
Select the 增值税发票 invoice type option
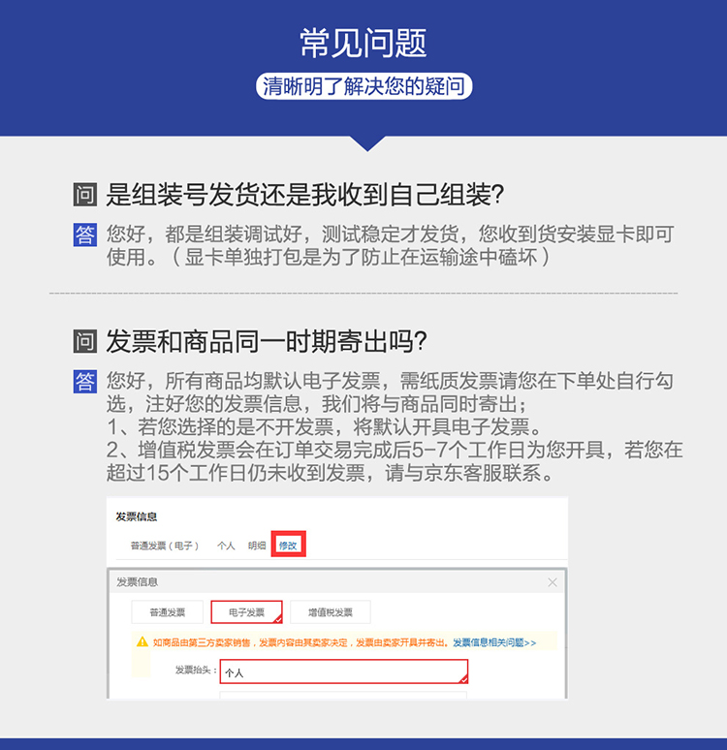331,612
